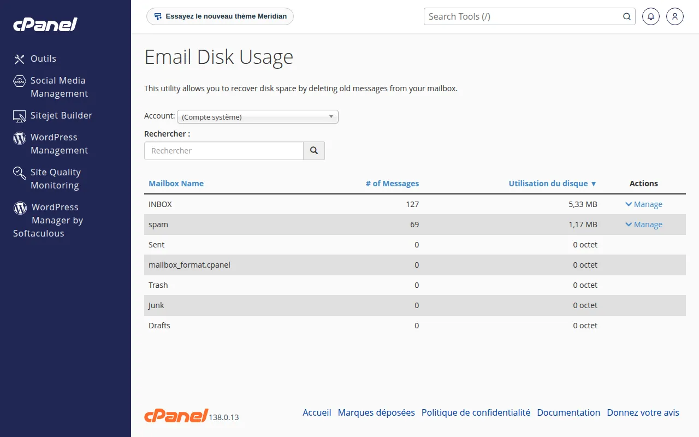Screen dimensions: 699x437
Task: Open WordPress Manager by Softaculous icon
Action: coord(20,208)
